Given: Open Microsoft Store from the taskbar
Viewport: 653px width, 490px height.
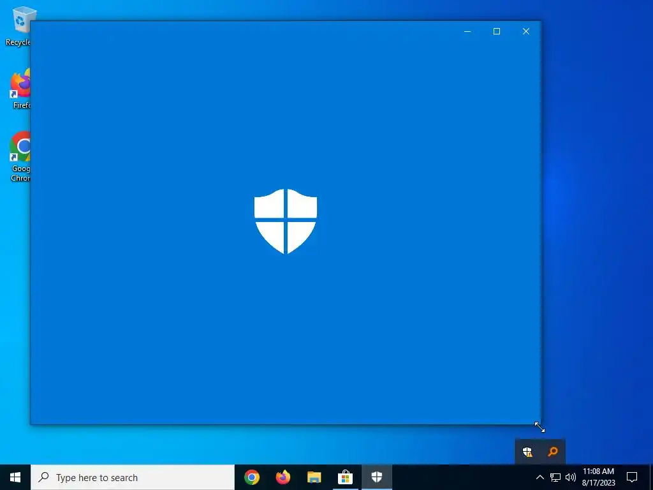Looking at the screenshot, I should (x=345, y=477).
